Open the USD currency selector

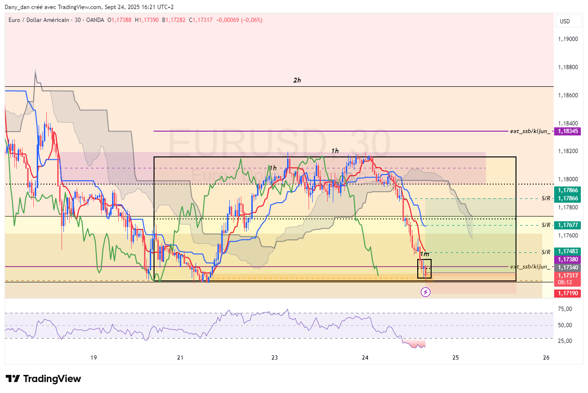(568, 21)
